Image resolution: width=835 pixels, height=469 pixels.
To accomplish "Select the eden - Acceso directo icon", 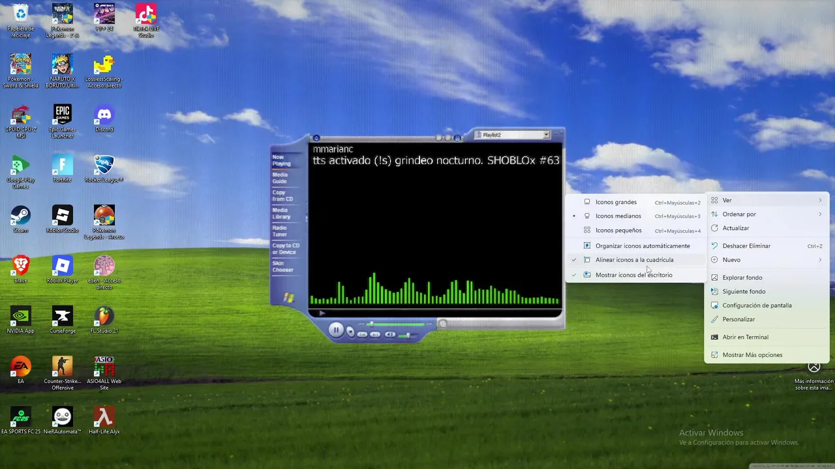I will [104, 273].
